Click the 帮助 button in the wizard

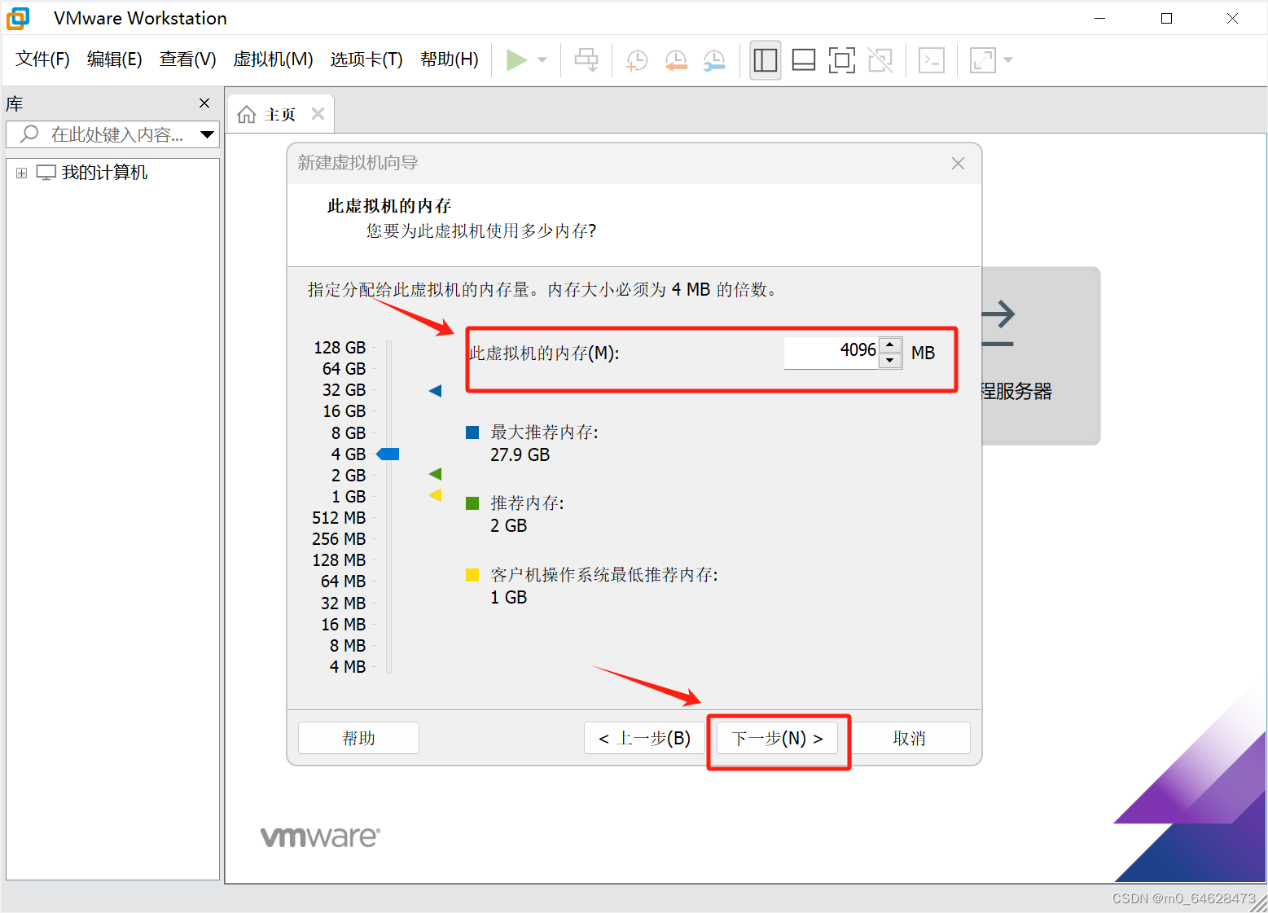pyautogui.click(x=358, y=738)
